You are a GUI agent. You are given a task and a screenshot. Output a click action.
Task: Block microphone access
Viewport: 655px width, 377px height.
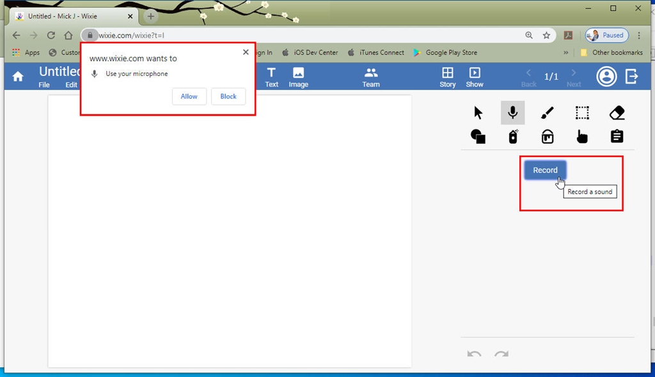click(x=228, y=96)
